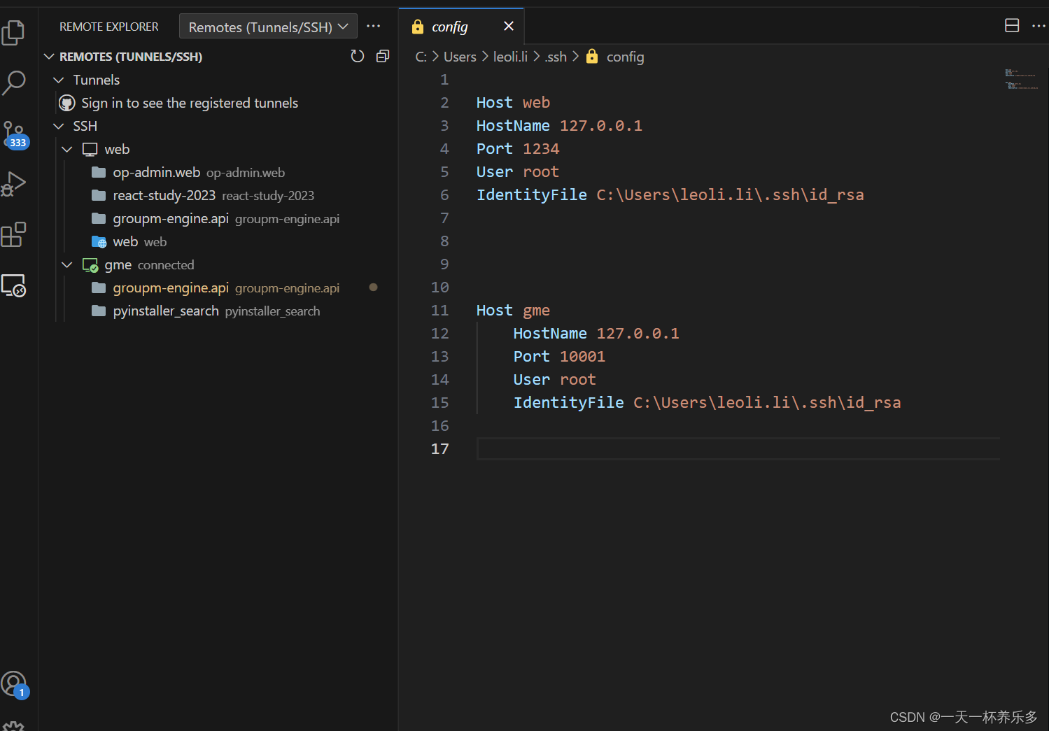Click the Extensions icon in the activity bar
The image size is (1049, 731).
[15, 234]
